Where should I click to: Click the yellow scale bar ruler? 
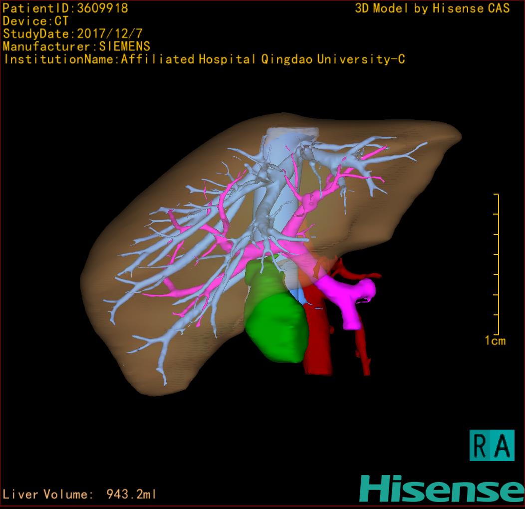pyautogui.click(x=497, y=264)
